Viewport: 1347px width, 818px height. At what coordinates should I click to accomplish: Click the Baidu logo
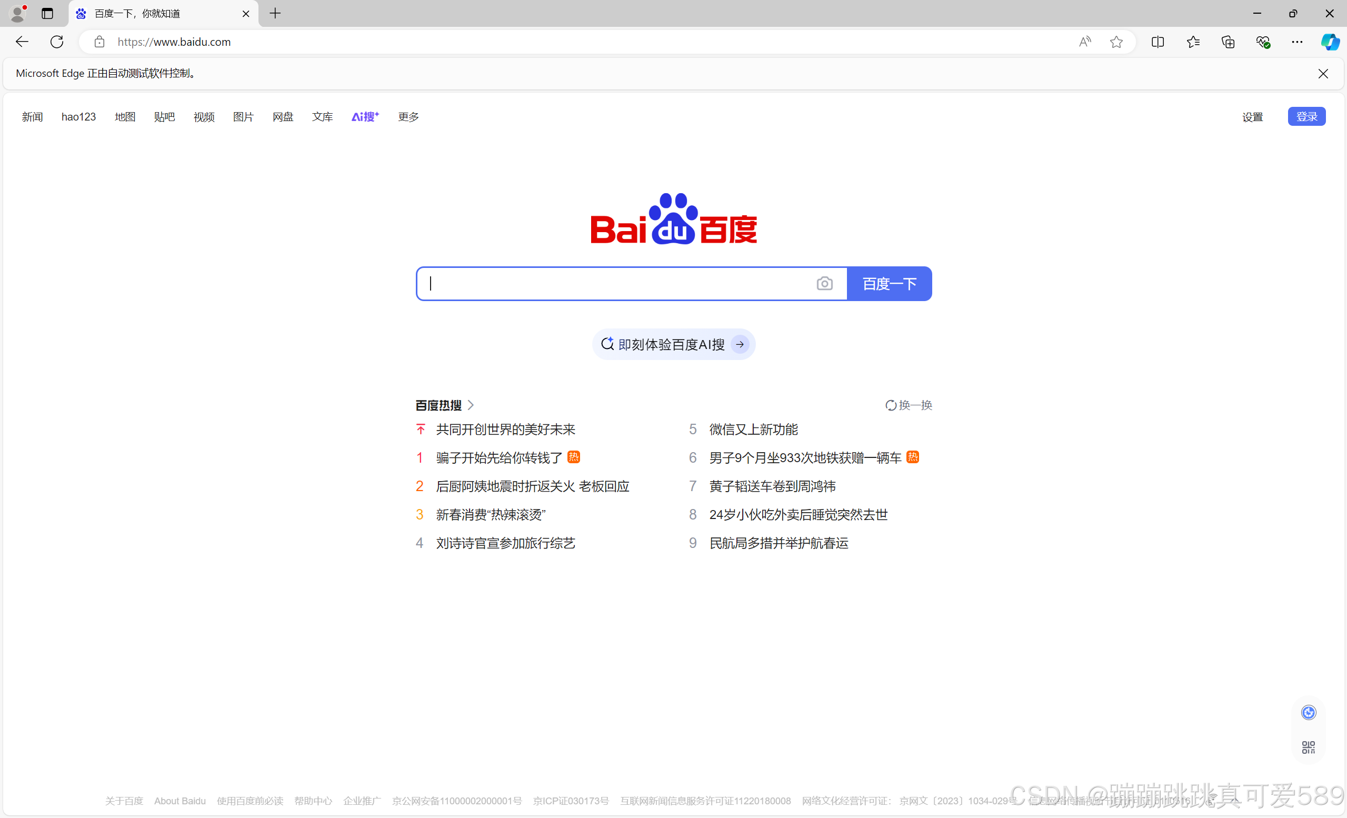[x=674, y=219]
